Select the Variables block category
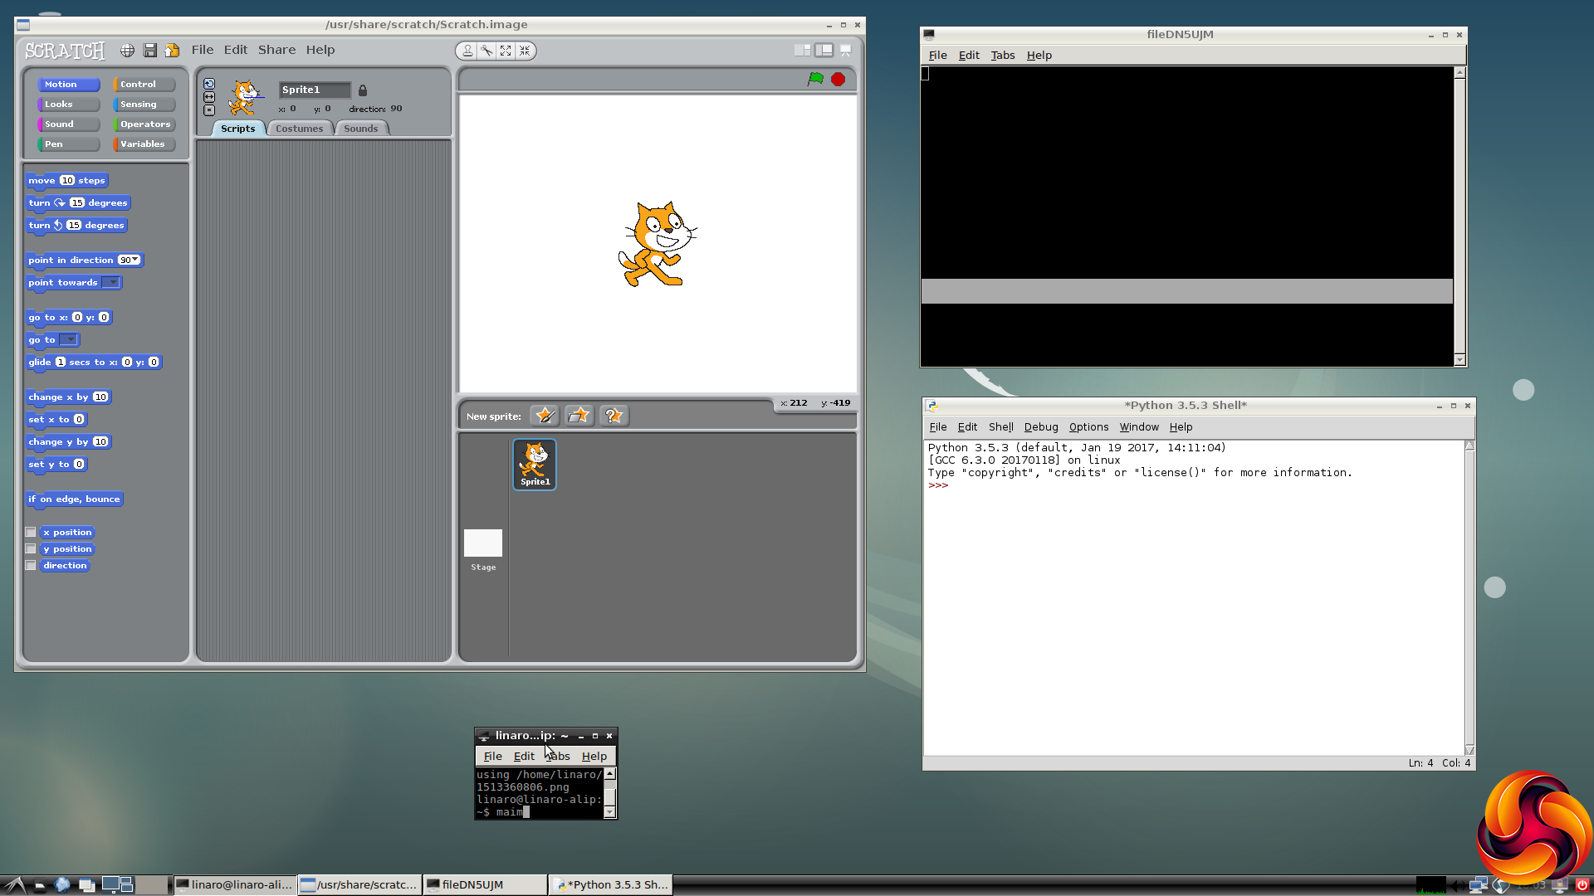1594x896 pixels. tap(143, 144)
